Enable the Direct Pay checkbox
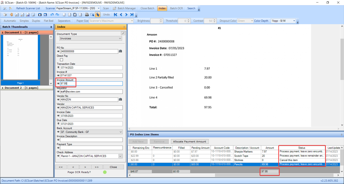 point(61,60)
